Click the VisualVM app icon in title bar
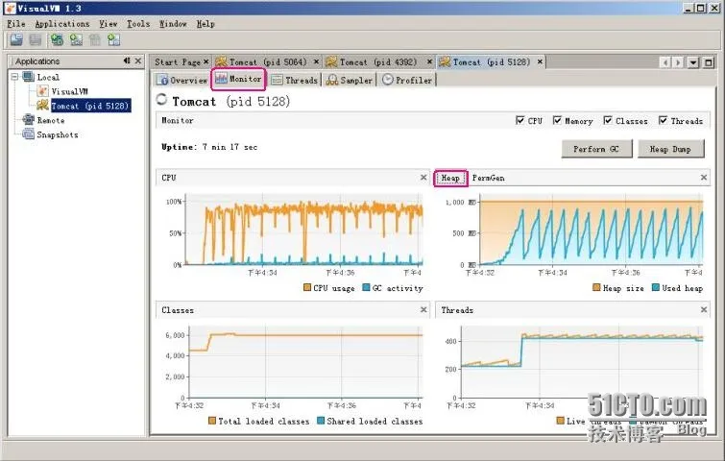Viewport: 725px width, 461px height. (x=10, y=8)
